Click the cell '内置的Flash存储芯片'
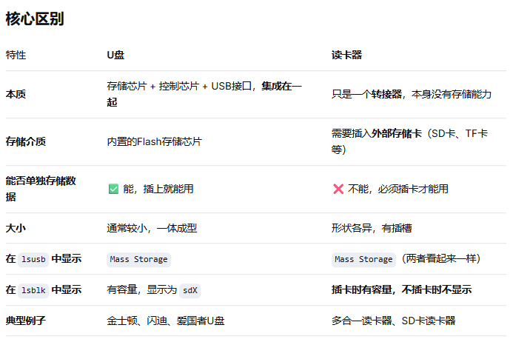The height and width of the screenshot is (342, 510). coord(155,141)
